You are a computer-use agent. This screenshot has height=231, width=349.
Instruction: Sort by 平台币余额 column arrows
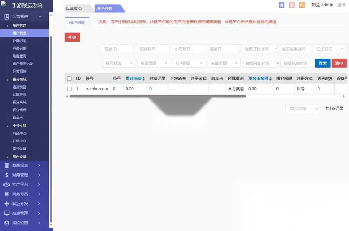(270, 79)
